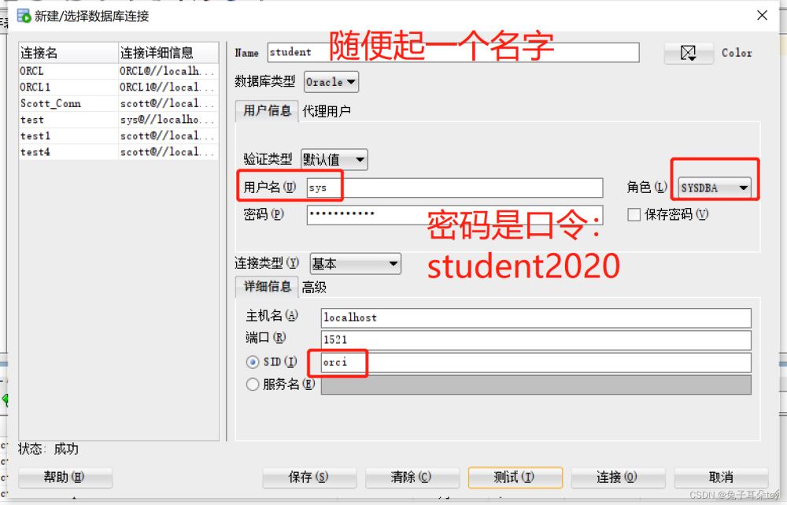Open the 连接类型 基本 dropdown
This screenshot has width=787, height=505.
coord(356,263)
